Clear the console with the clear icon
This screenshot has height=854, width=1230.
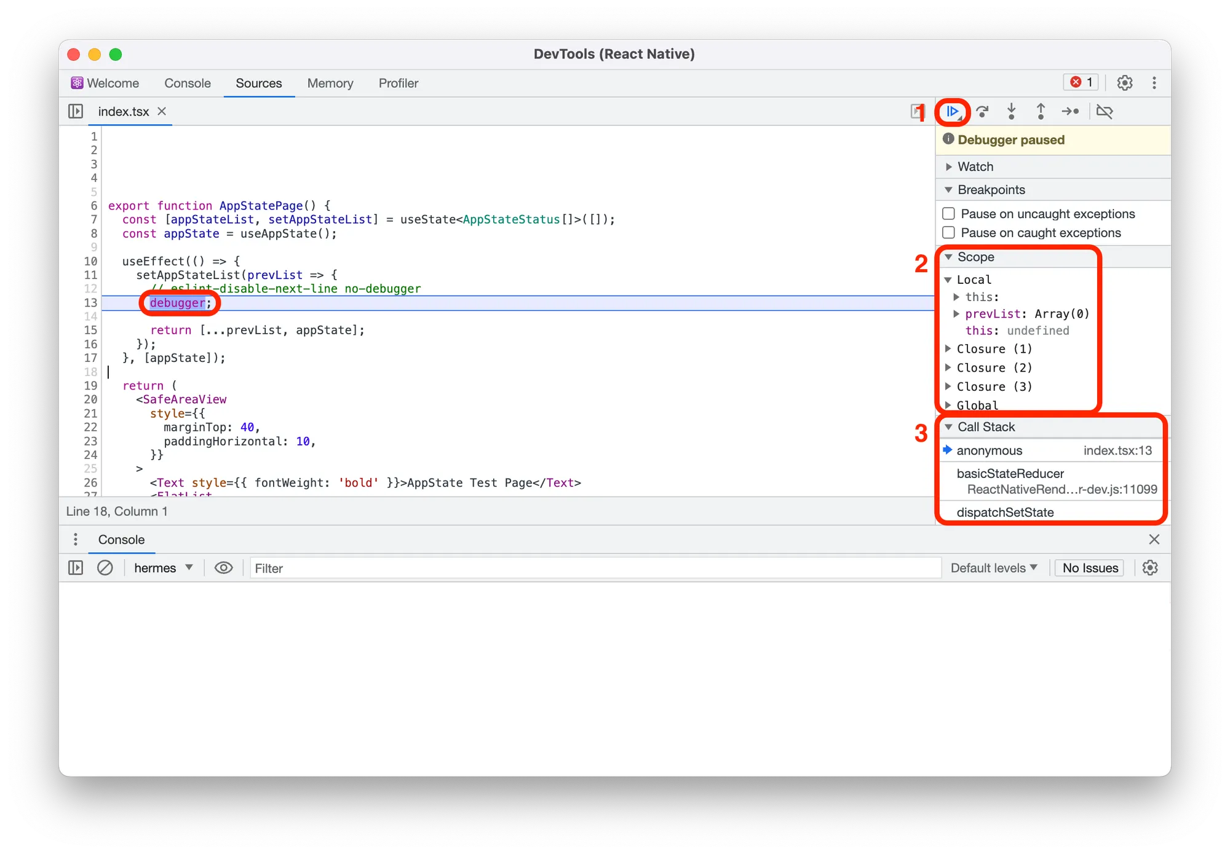(105, 568)
